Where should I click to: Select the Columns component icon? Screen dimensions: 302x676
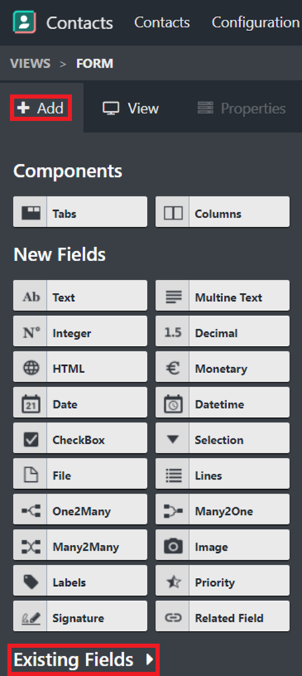pos(173,213)
